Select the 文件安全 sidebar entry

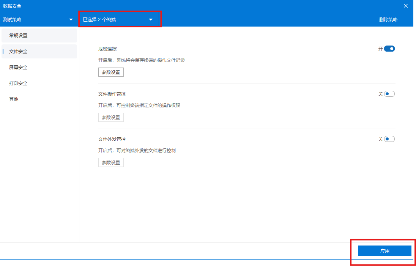click(18, 51)
